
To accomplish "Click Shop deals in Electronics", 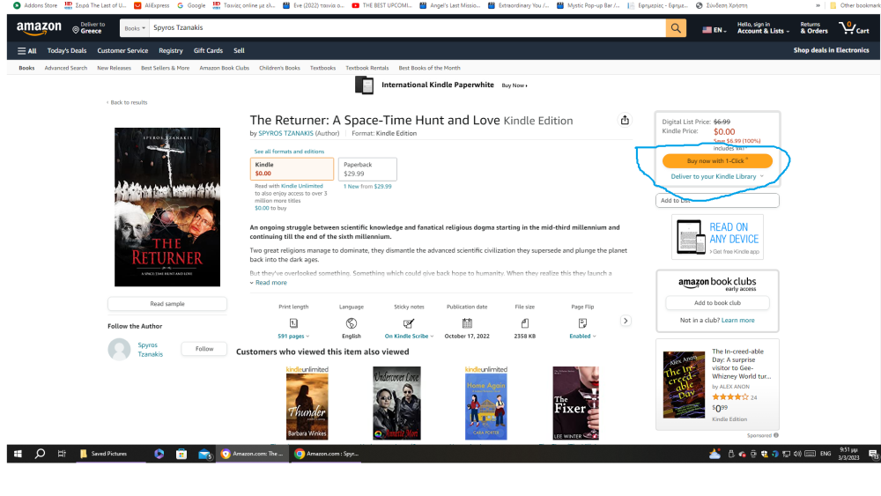I will [831, 50].
